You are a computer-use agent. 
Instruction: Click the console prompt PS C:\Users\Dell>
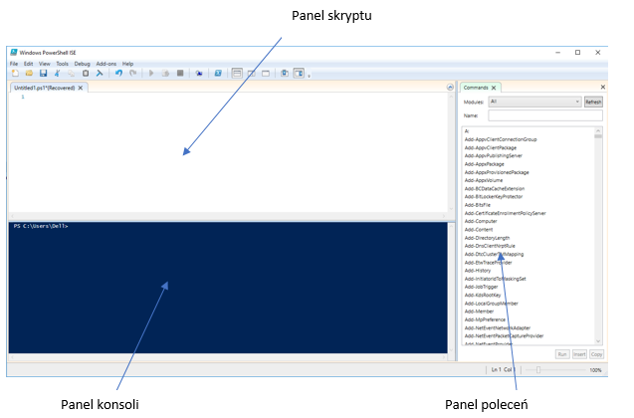click(41, 226)
